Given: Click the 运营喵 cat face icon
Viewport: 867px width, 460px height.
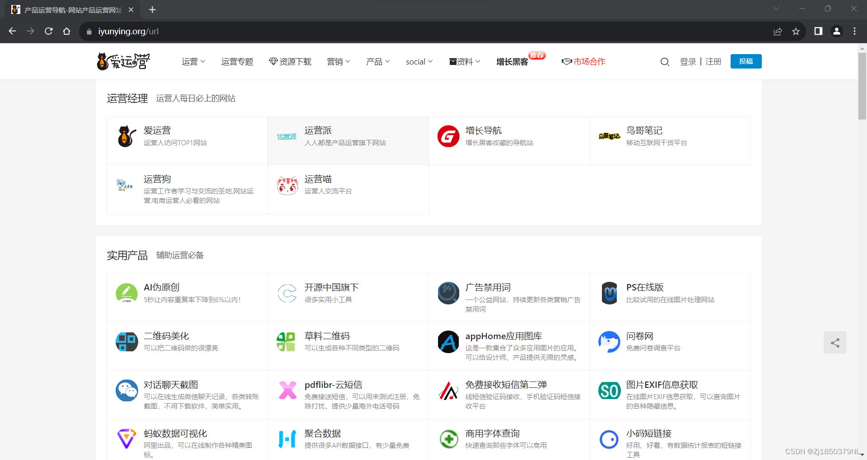Looking at the screenshot, I should (x=288, y=185).
